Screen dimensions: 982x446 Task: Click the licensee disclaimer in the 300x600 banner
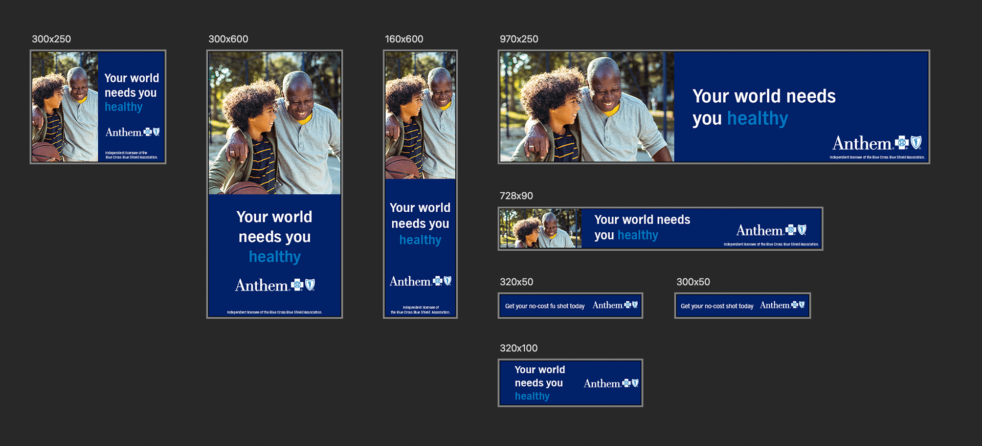coord(275,312)
